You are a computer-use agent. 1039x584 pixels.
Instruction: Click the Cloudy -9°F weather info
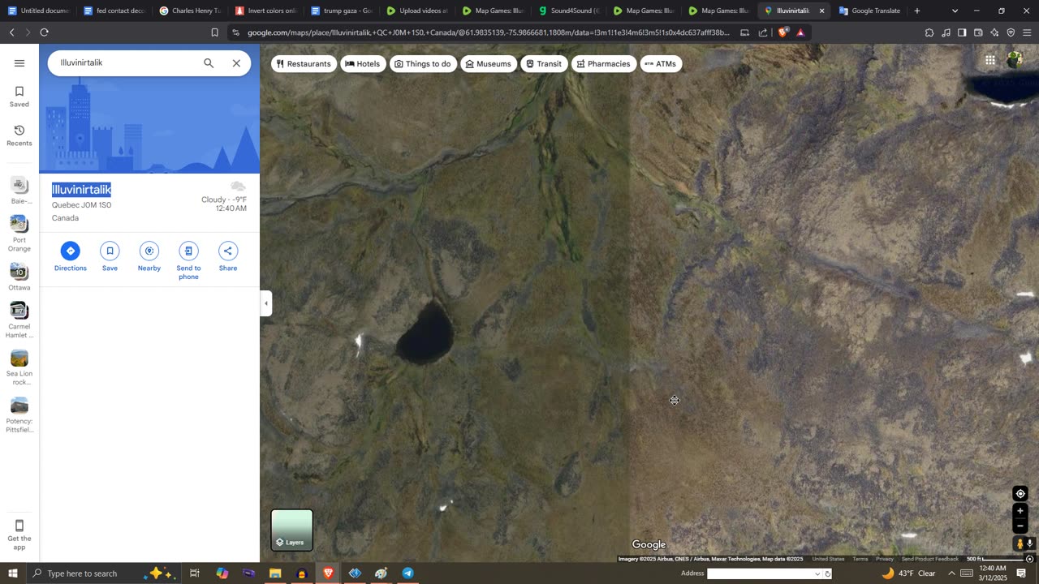point(224,200)
